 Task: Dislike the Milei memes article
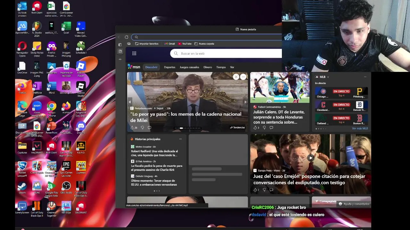tap(142, 127)
